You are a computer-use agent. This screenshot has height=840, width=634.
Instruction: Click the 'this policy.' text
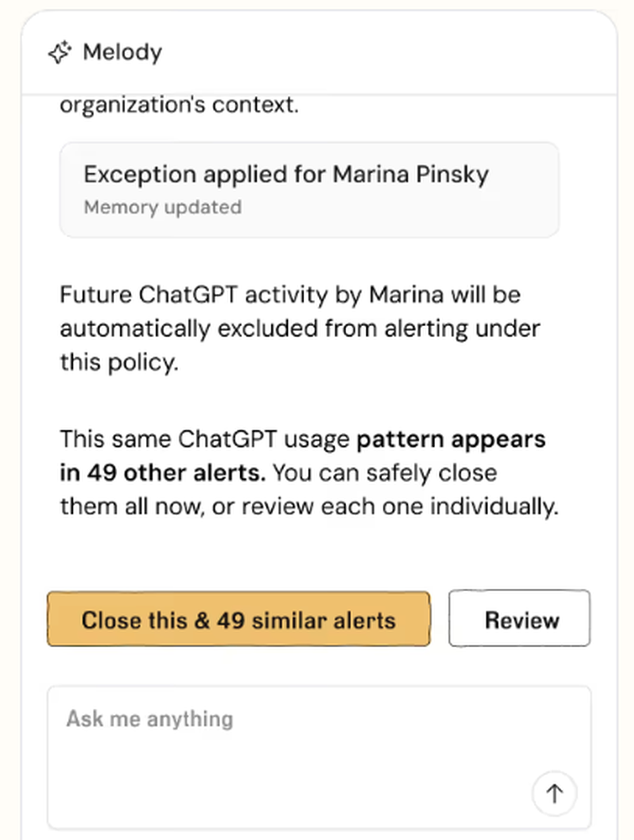pos(119,362)
